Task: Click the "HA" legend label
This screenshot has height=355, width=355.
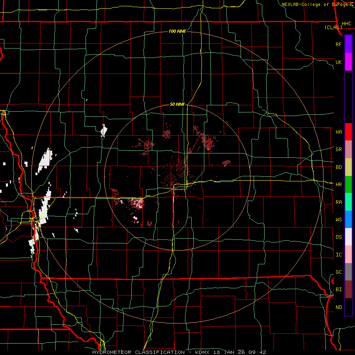Action: pyautogui.click(x=338, y=132)
